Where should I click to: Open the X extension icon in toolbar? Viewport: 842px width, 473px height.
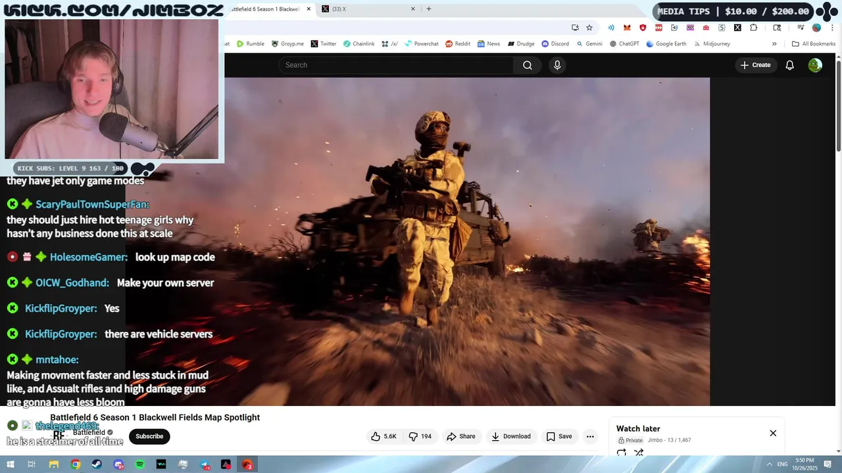(x=737, y=28)
